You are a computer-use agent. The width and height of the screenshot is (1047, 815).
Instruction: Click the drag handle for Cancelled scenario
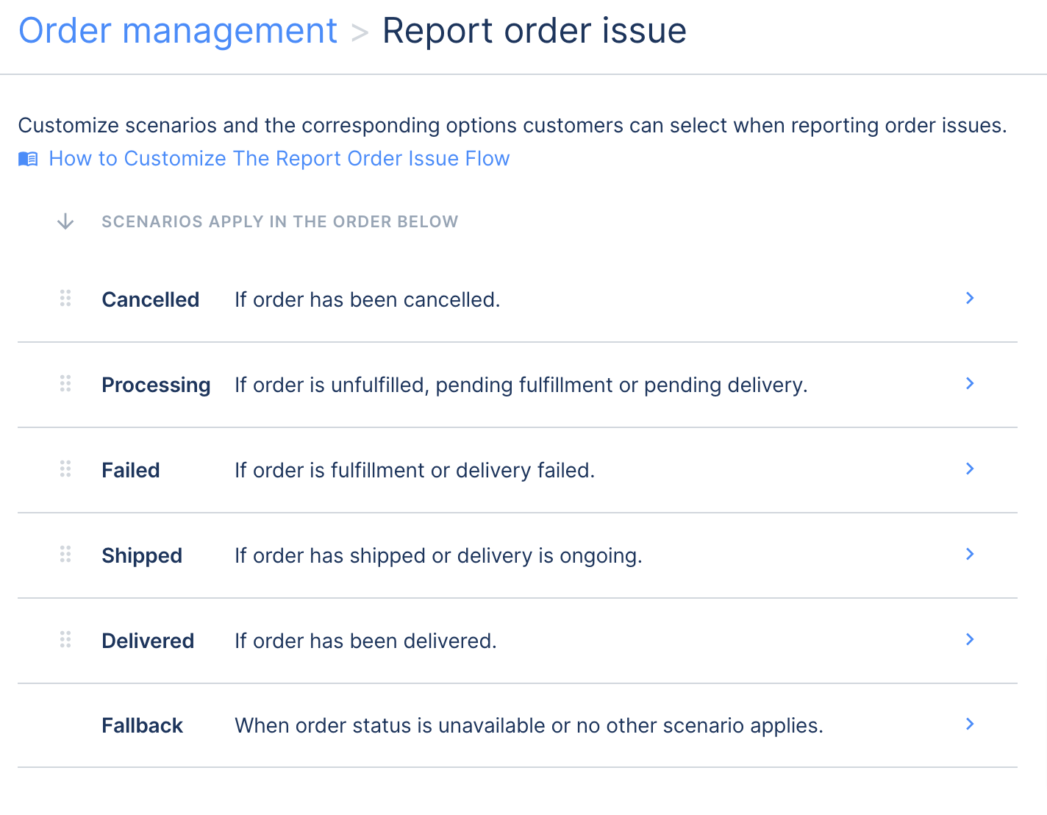pos(65,298)
